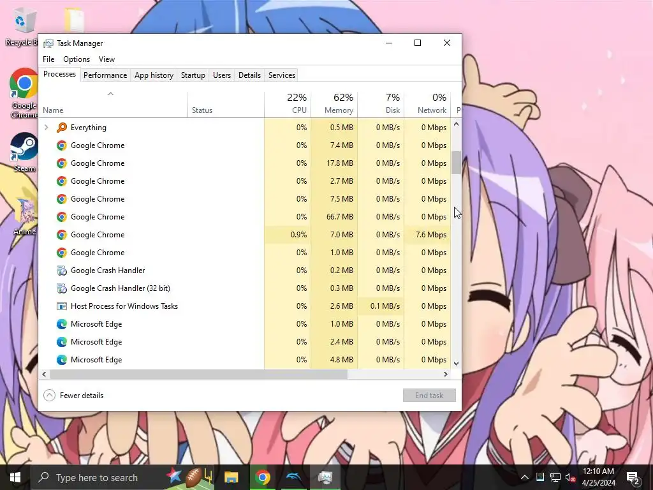Switch to the Performance tab
This screenshot has height=490, width=653.
tap(105, 75)
